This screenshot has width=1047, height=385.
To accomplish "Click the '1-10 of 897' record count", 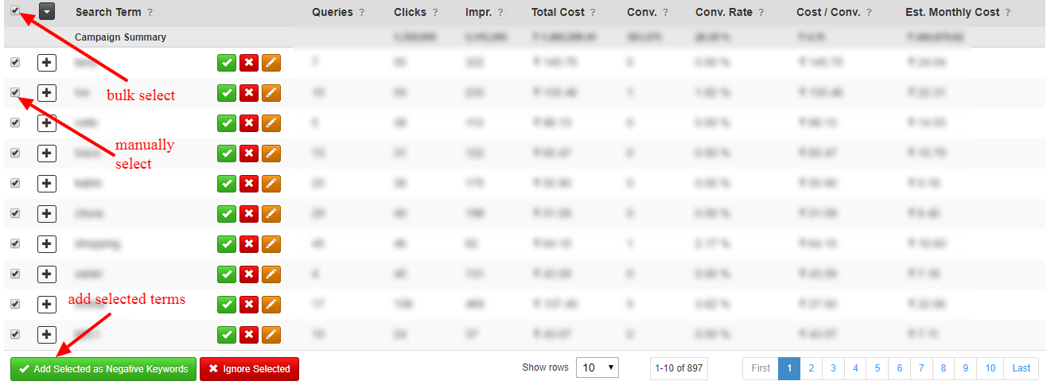I will coord(679,368).
